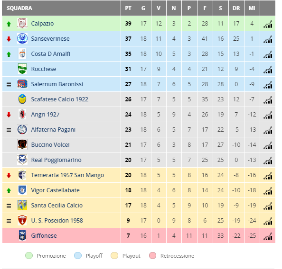Open the Vigor Castellabate team link

55,190
